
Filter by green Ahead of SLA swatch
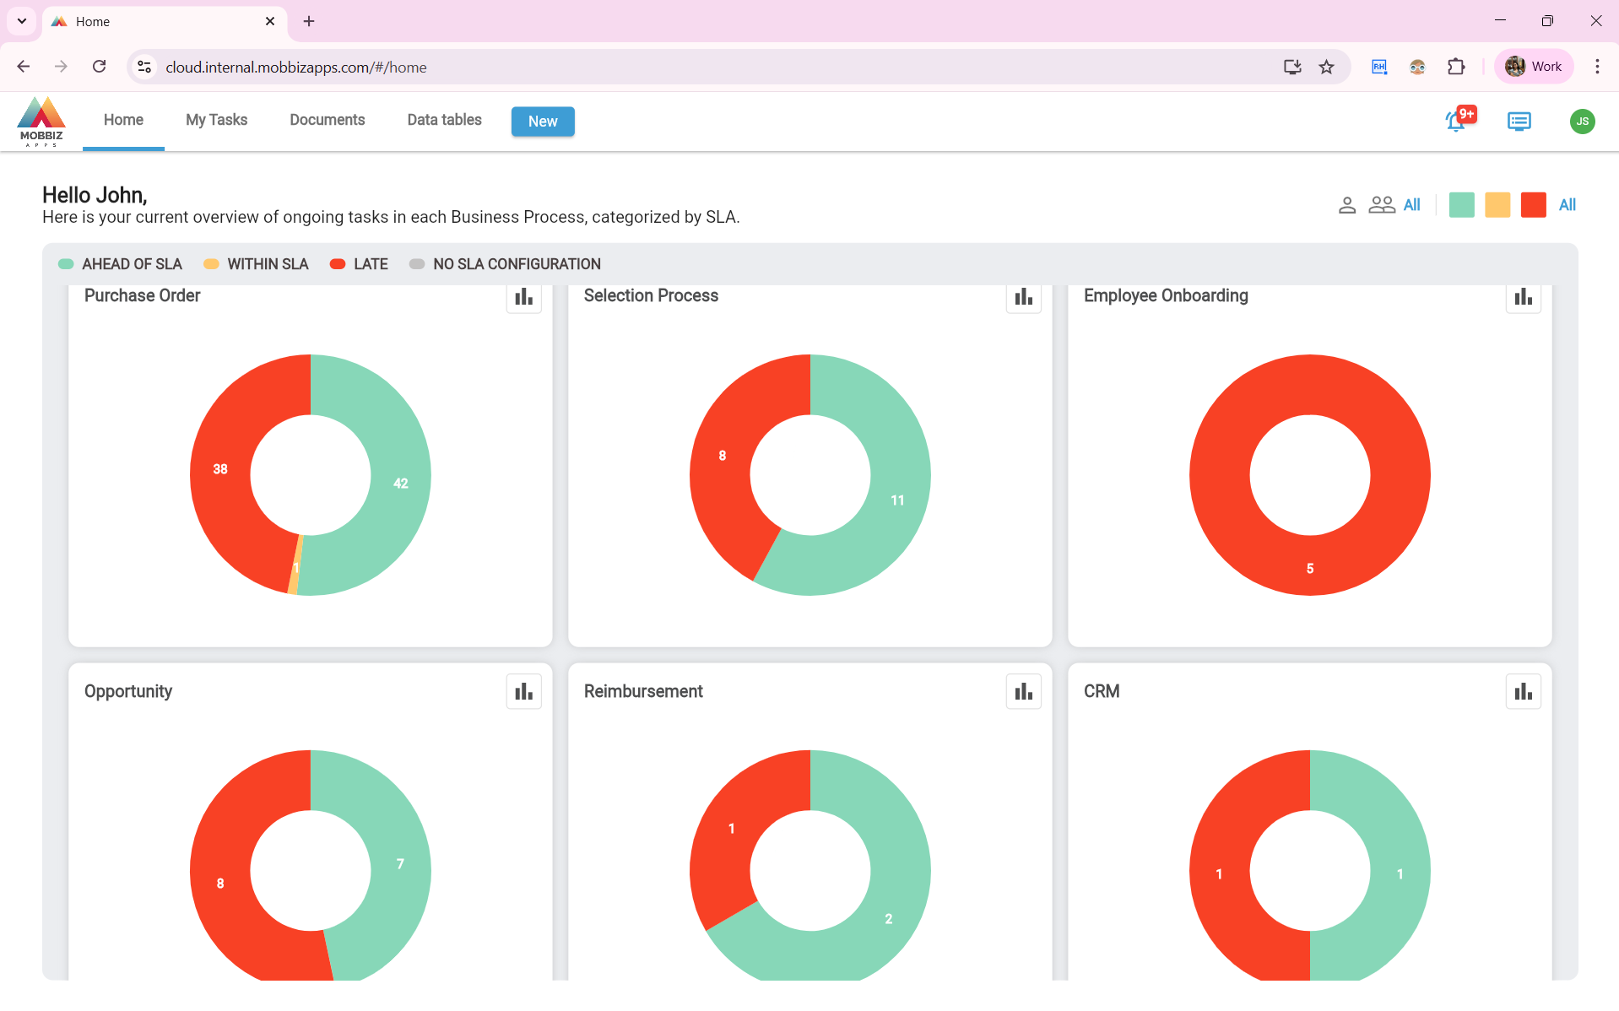click(x=1461, y=205)
